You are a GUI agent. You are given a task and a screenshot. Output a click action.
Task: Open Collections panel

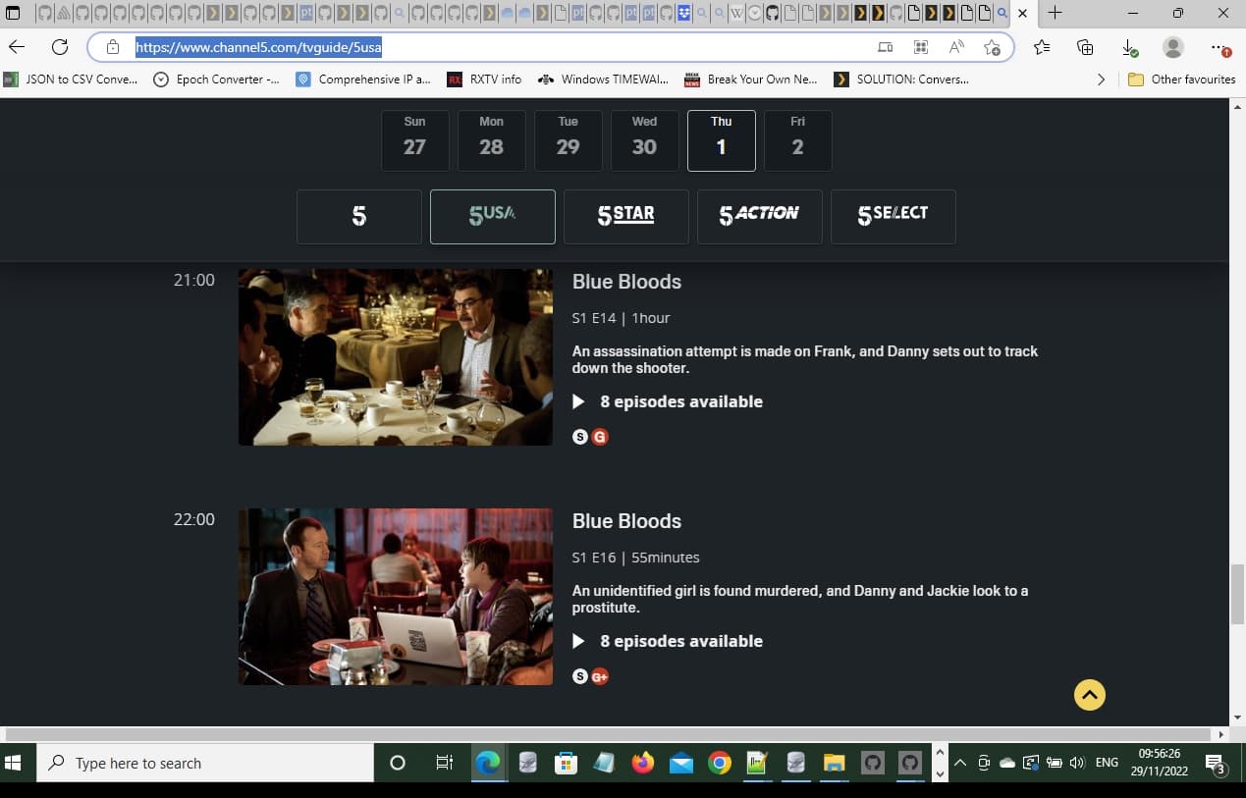(1085, 47)
